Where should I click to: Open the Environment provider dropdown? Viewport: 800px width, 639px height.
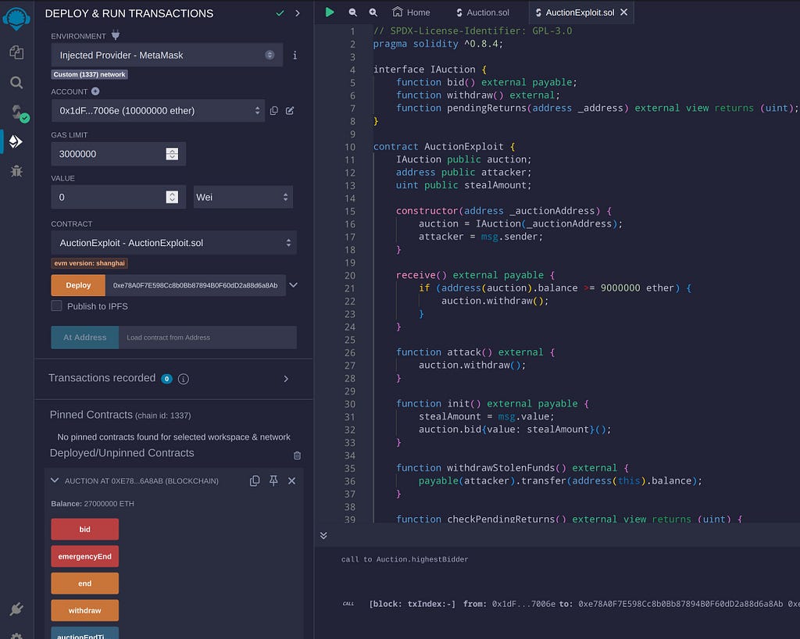tap(167, 55)
